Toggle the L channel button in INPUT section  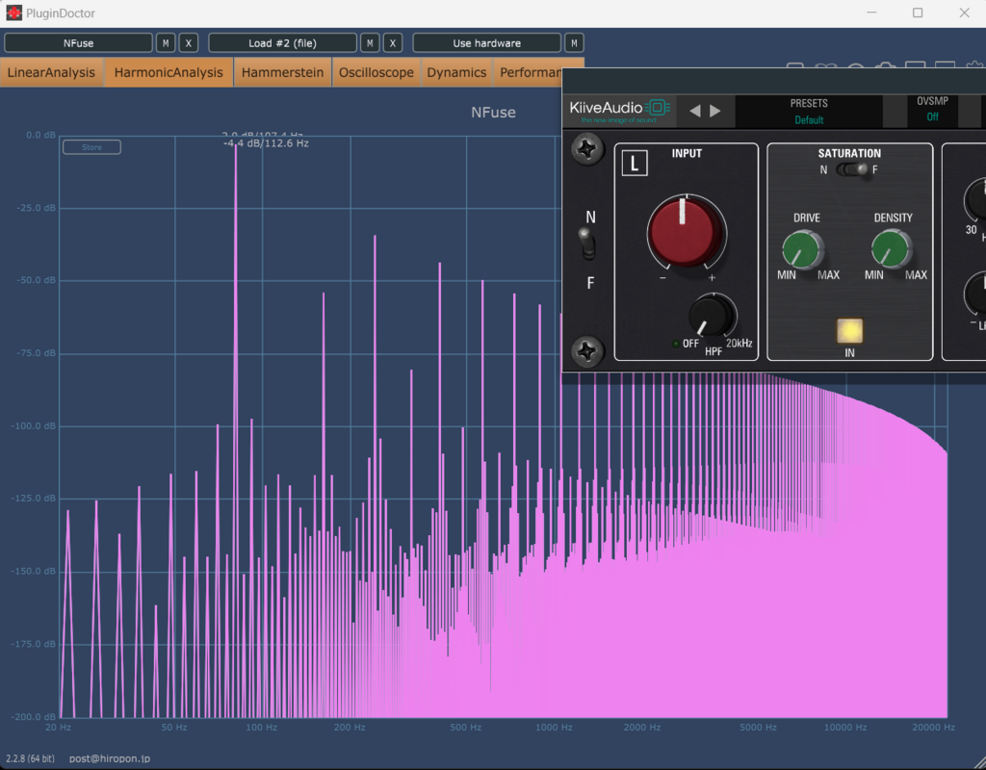point(634,164)
